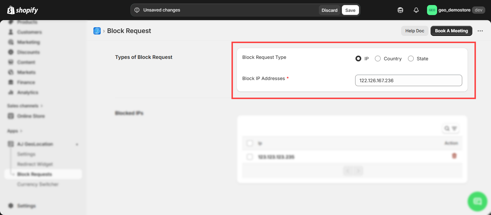Expand the Apps section in the sidebar
This screenshot has height=215, width=491.
(x=15, y=131)
